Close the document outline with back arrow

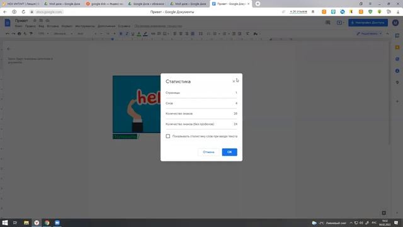pyautogui.click(x=8, y=49)
